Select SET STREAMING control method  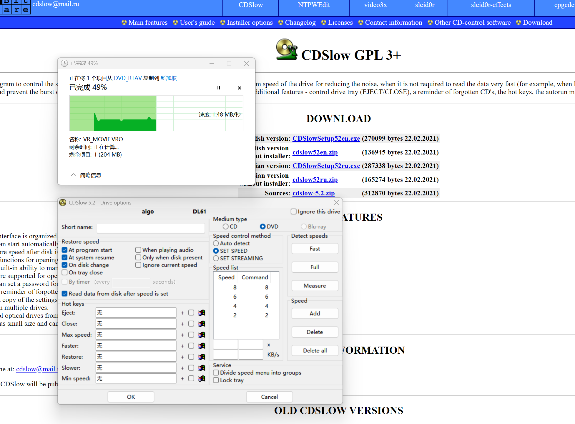point(216,258)
